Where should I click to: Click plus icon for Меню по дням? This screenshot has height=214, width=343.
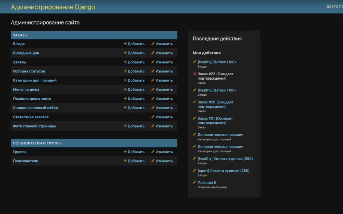pos(125,89)
